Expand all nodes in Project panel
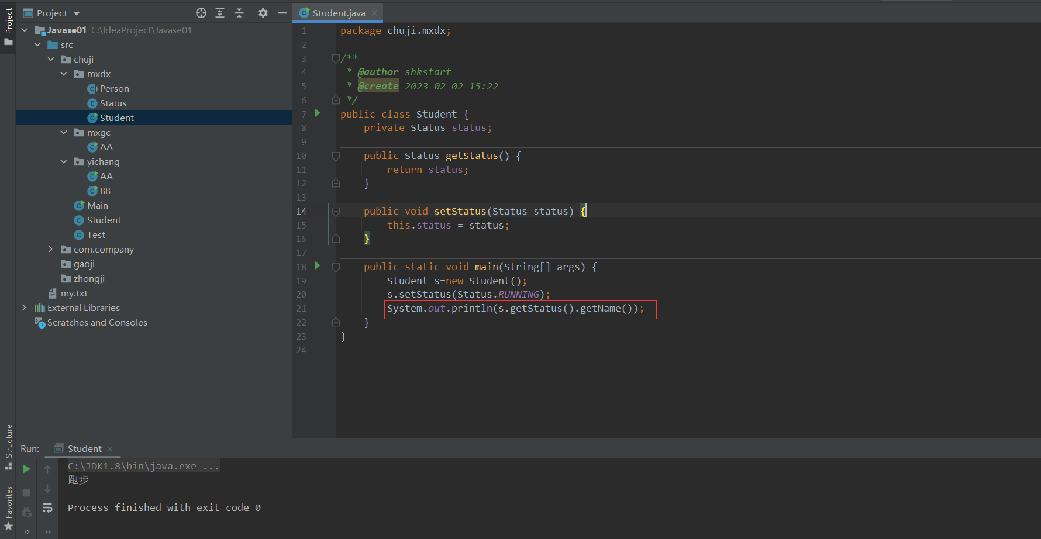Image resolution: width=1041 pixels, height=539 pixels. 220,13
